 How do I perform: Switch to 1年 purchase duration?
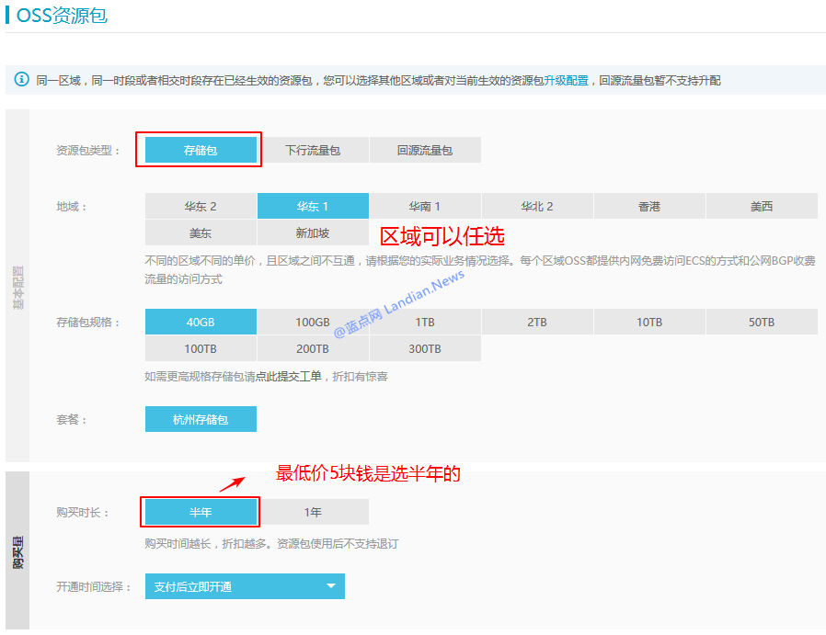313,511
